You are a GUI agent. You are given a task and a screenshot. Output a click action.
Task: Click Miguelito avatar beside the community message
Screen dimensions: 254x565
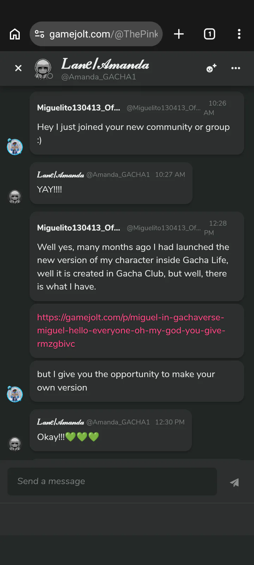(15, 147)
